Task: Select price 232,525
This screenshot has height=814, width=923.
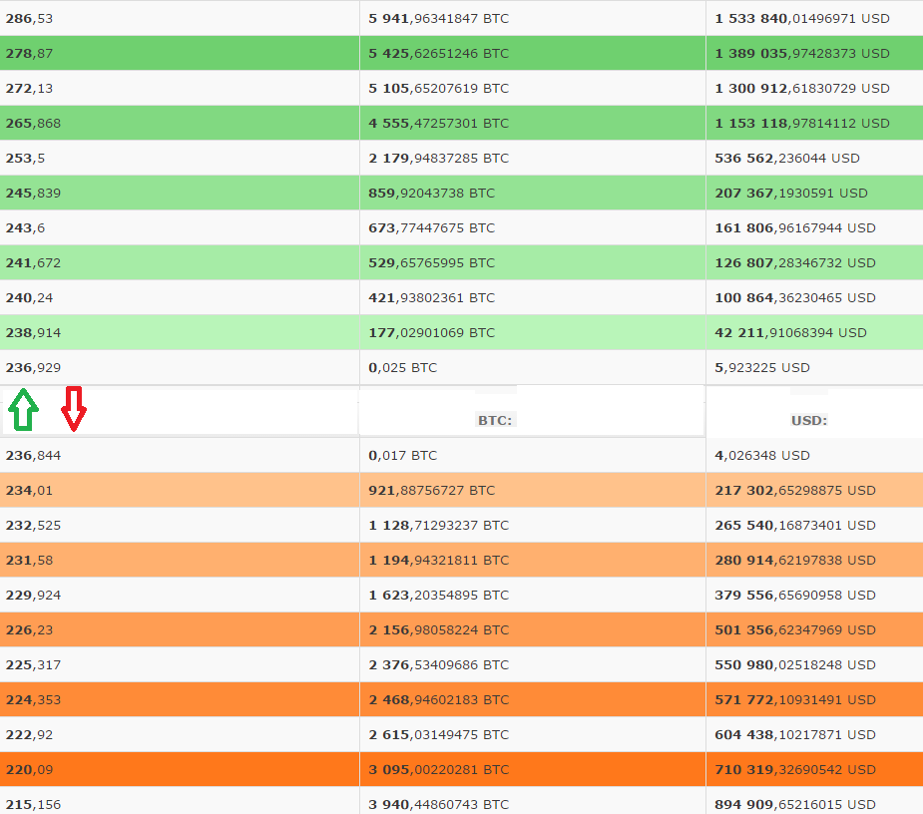Action: [x=34, y=525]
